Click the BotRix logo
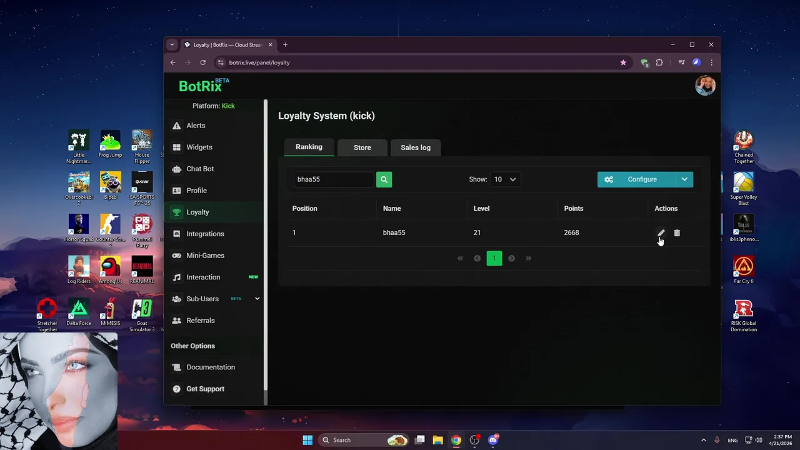This screenshot has height=450, width=800. (204, 86)
